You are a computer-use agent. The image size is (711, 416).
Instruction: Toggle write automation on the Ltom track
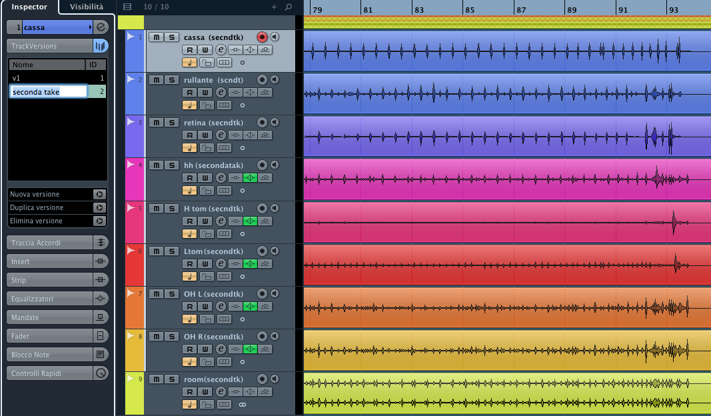tap(205, 263)
